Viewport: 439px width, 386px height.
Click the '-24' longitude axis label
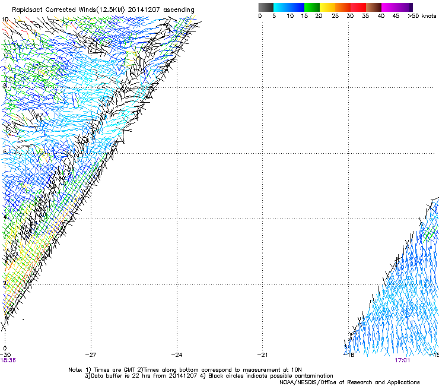tap(177, 355)
